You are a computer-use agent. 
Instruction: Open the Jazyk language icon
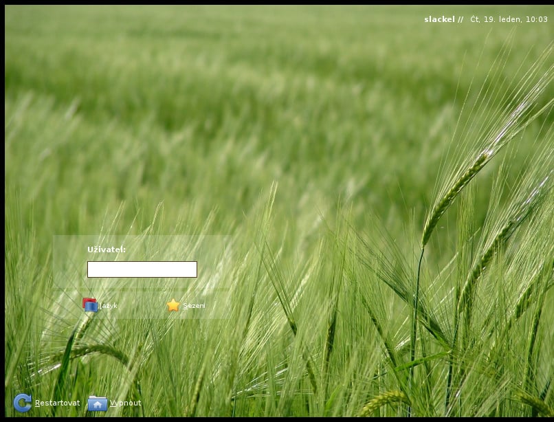(x=90, y=305)
